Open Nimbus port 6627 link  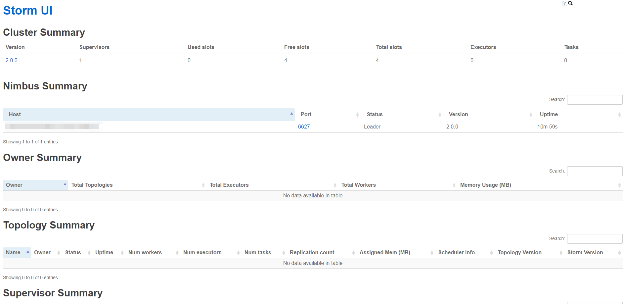click(304, 127)
